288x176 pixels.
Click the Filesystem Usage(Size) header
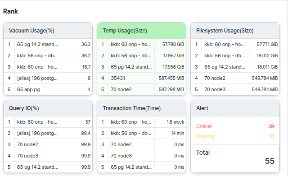coord(235,31)
